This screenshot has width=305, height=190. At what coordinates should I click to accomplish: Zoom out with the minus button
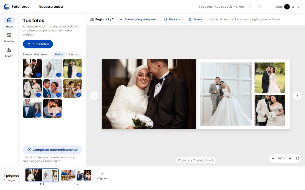tap(273, 159)
